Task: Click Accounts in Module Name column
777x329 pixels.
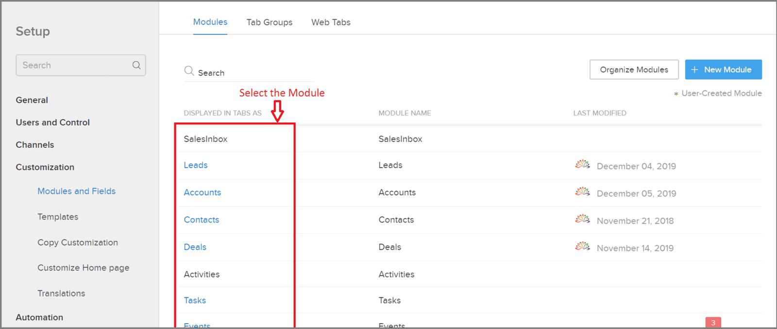Action: click(397, 192)
